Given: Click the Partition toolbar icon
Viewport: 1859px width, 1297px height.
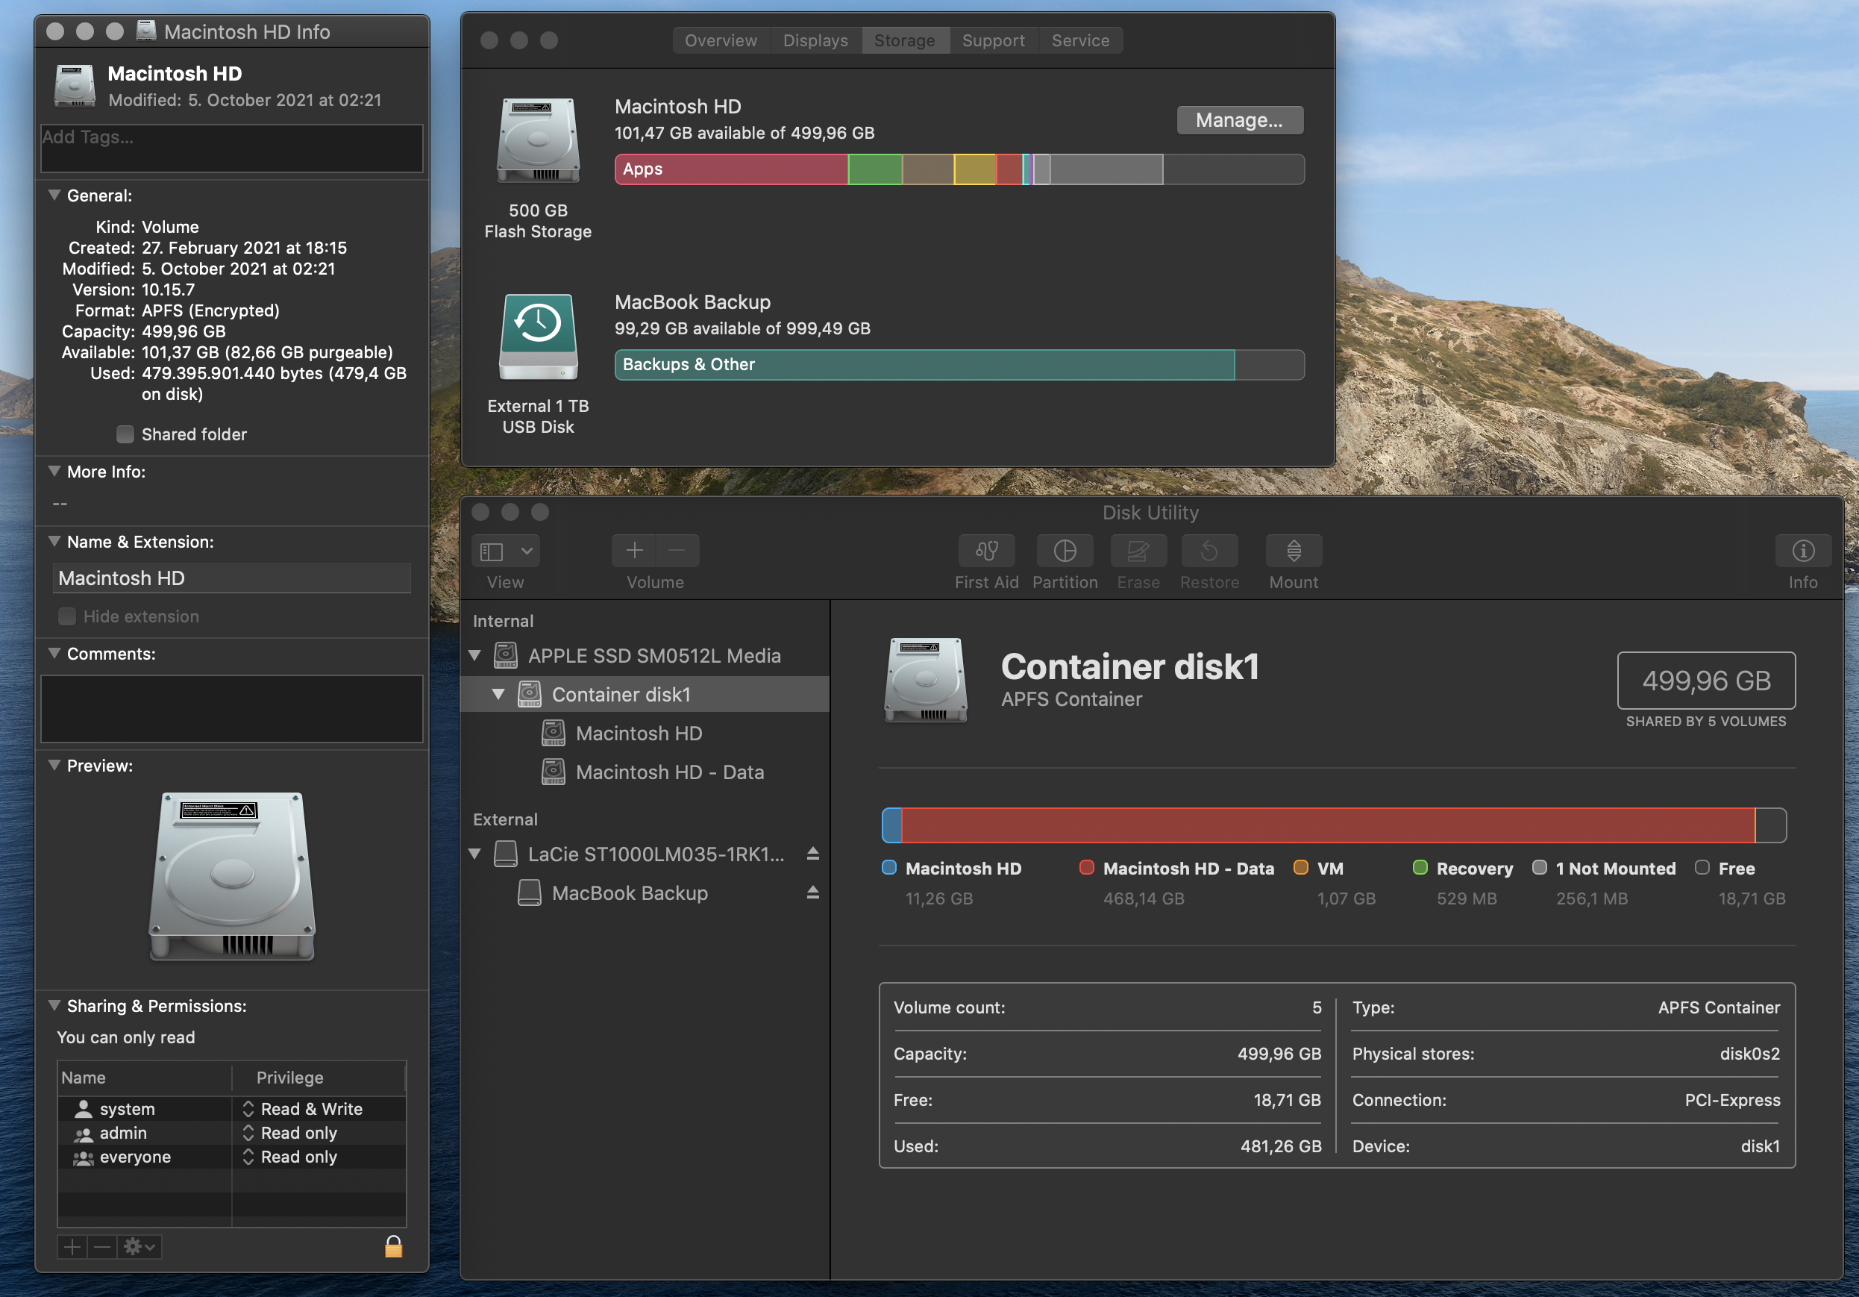Looking at the screenshot, I should [1064, 551].
